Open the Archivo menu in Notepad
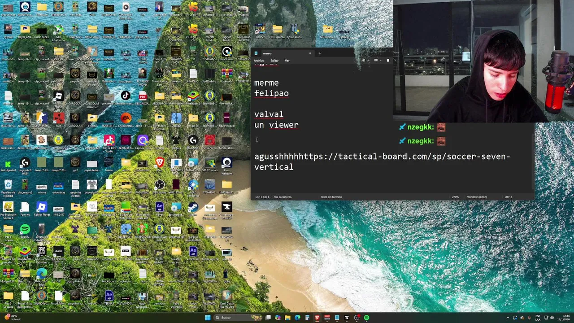 [x=259, y=61]
